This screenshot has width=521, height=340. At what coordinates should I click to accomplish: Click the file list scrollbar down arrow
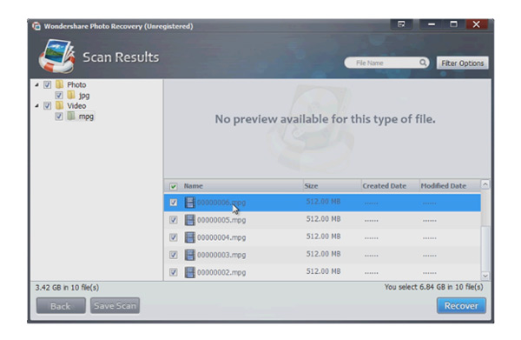point(485,276)
